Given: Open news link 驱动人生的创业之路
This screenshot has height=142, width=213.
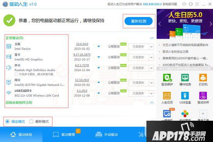Looking at the screenshot, I should point(175,51).
